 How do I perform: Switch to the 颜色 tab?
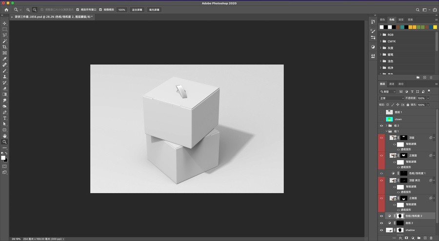coord(382,19)
